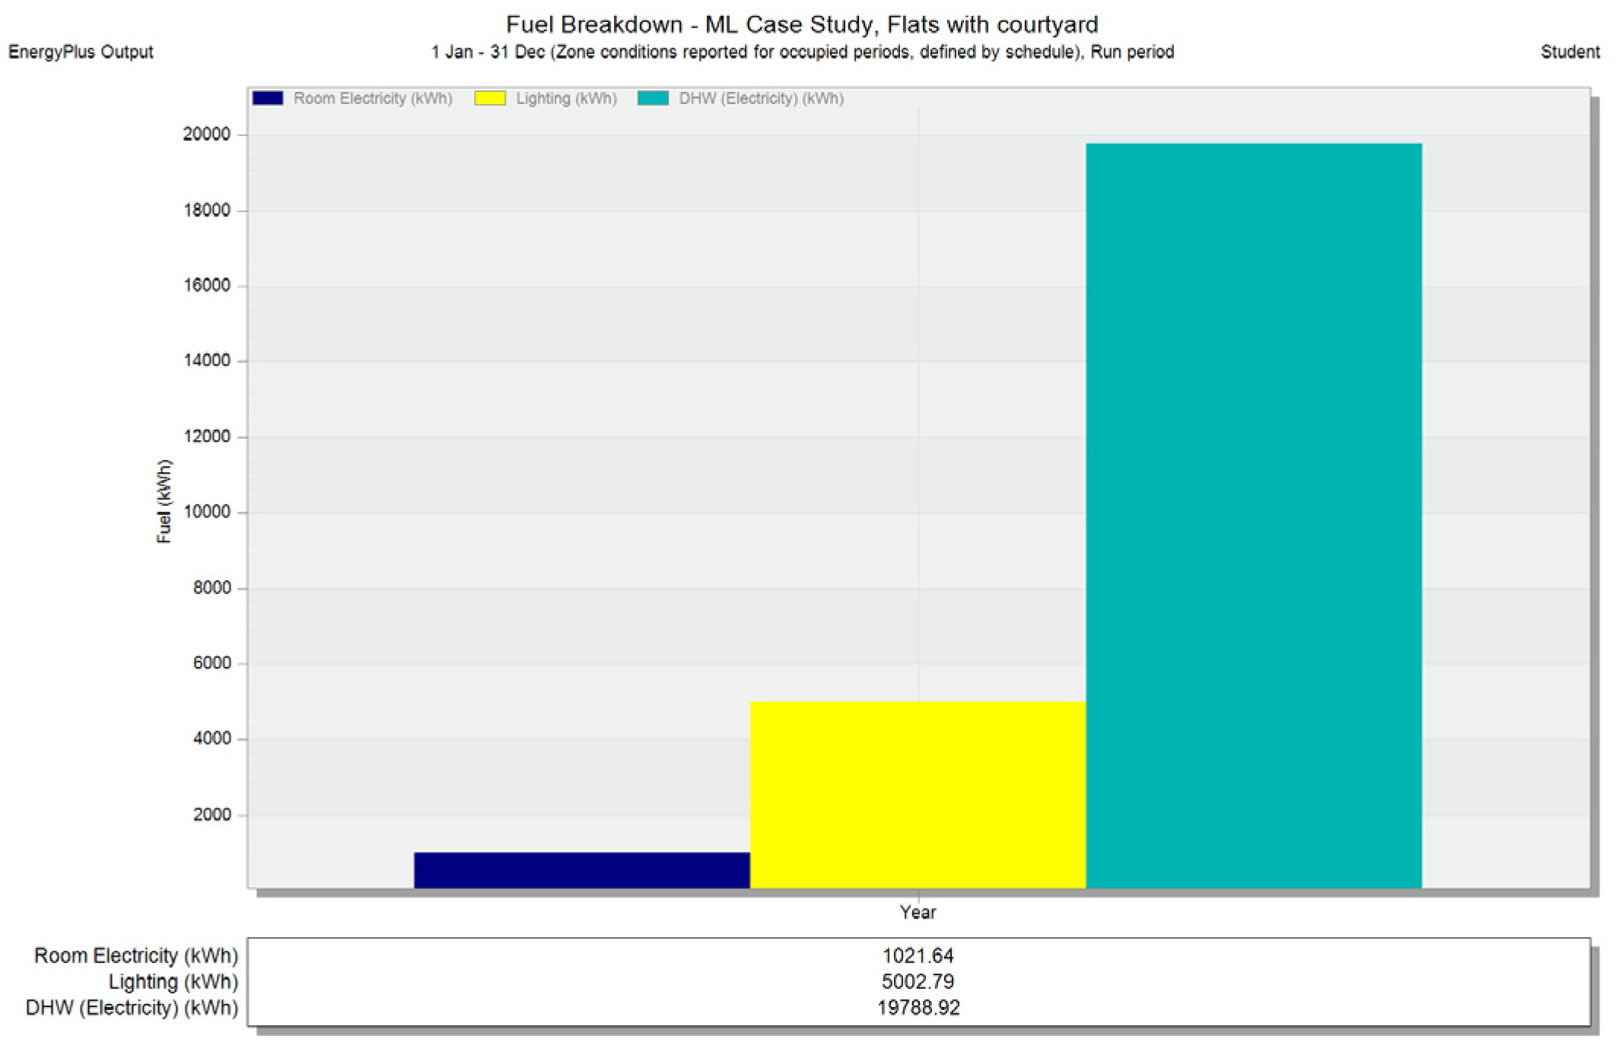Click the Student label at top right
Screen dimensions: 1619x1058
click(1570, 52)
